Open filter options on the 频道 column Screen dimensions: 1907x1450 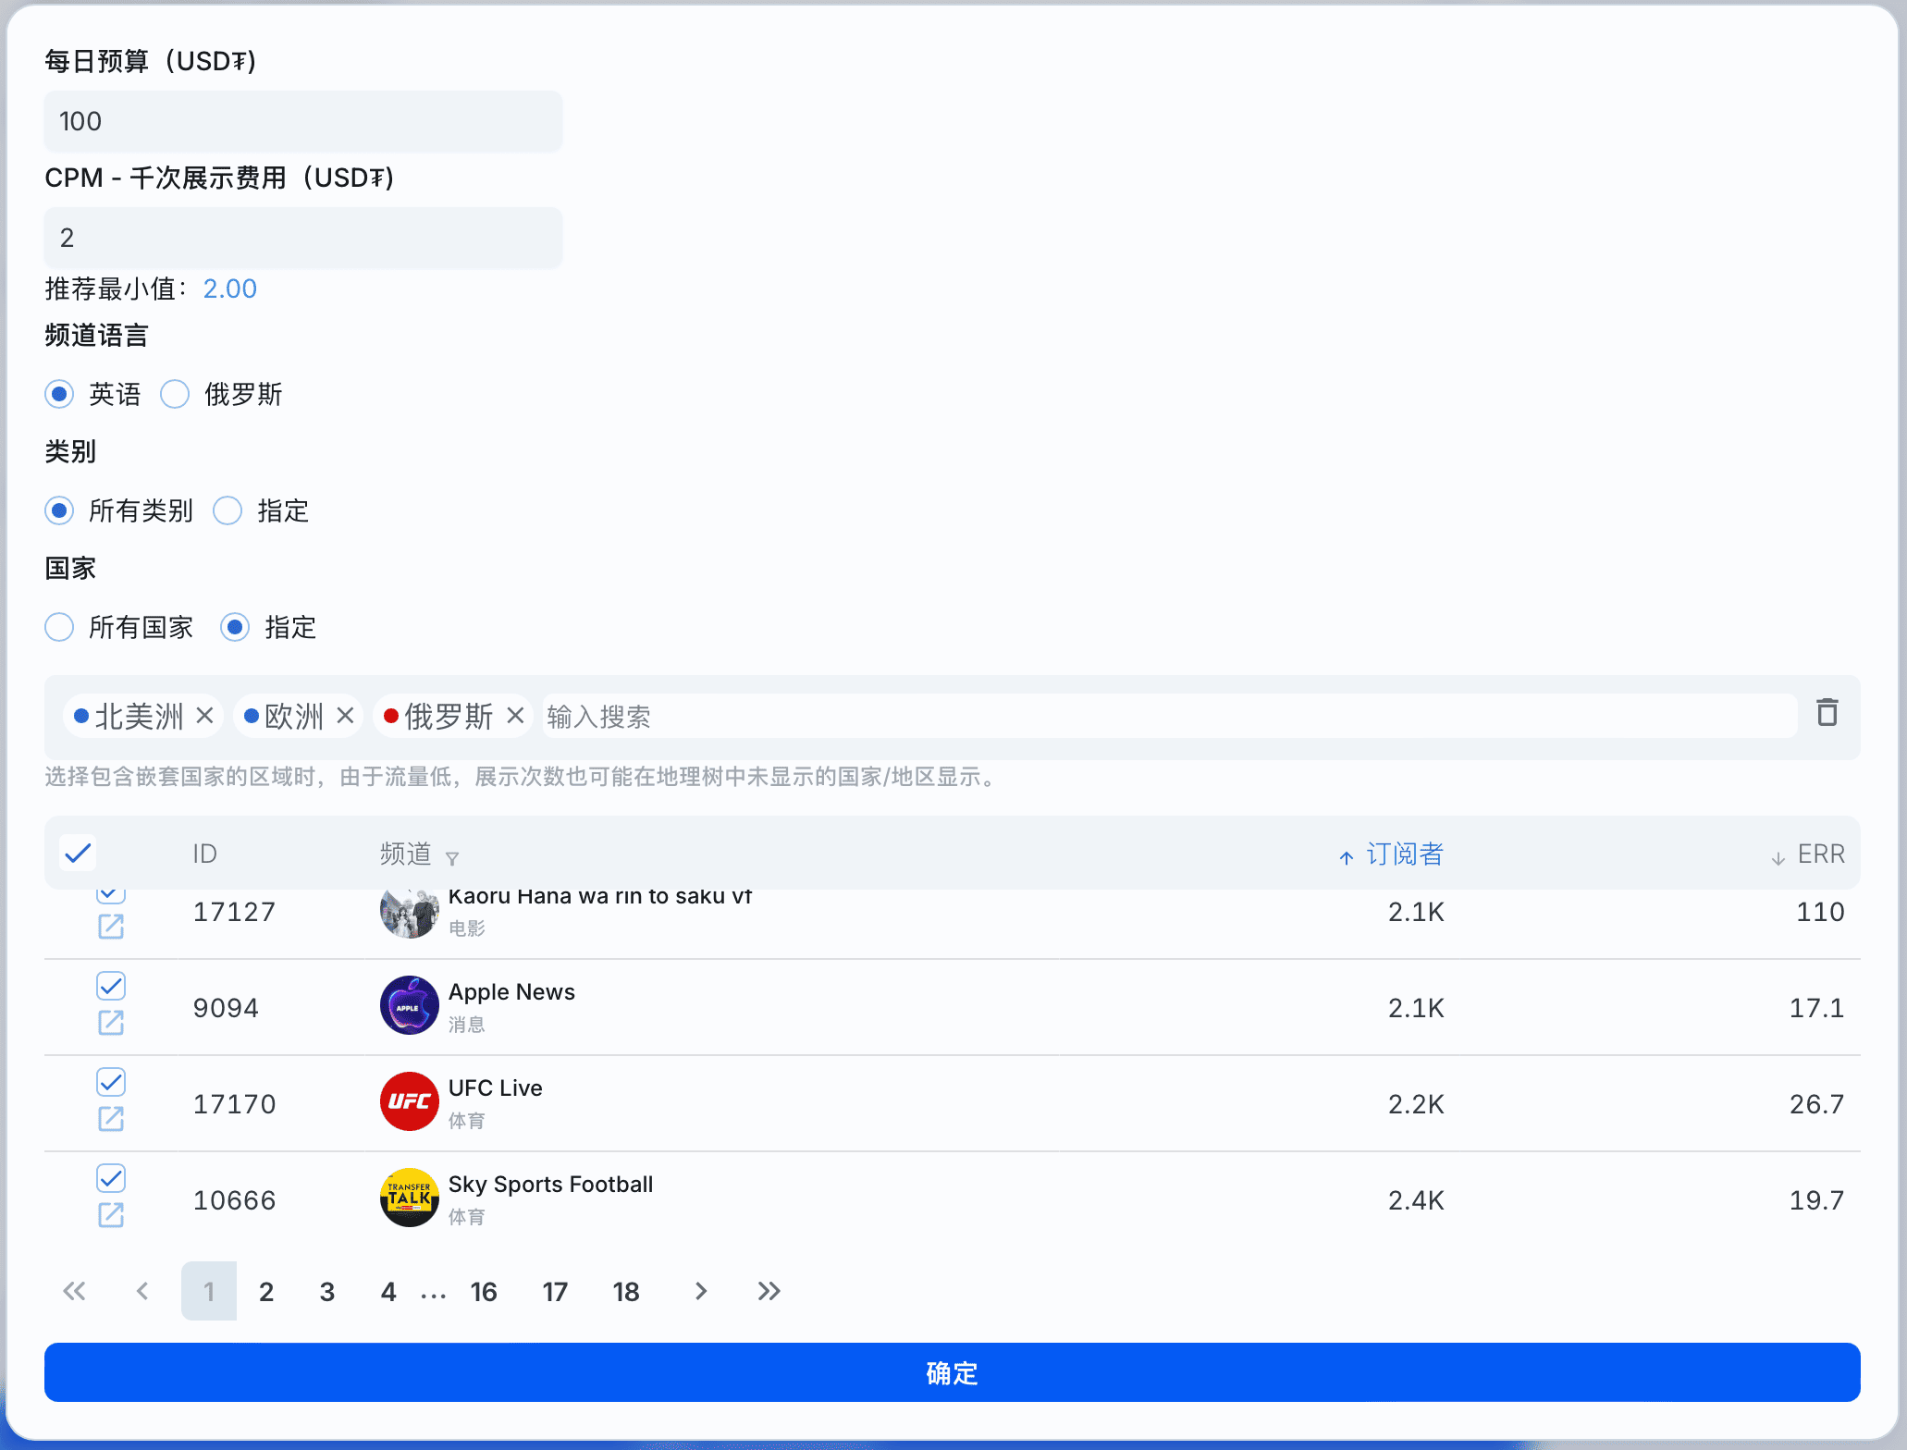coord(452,857)
